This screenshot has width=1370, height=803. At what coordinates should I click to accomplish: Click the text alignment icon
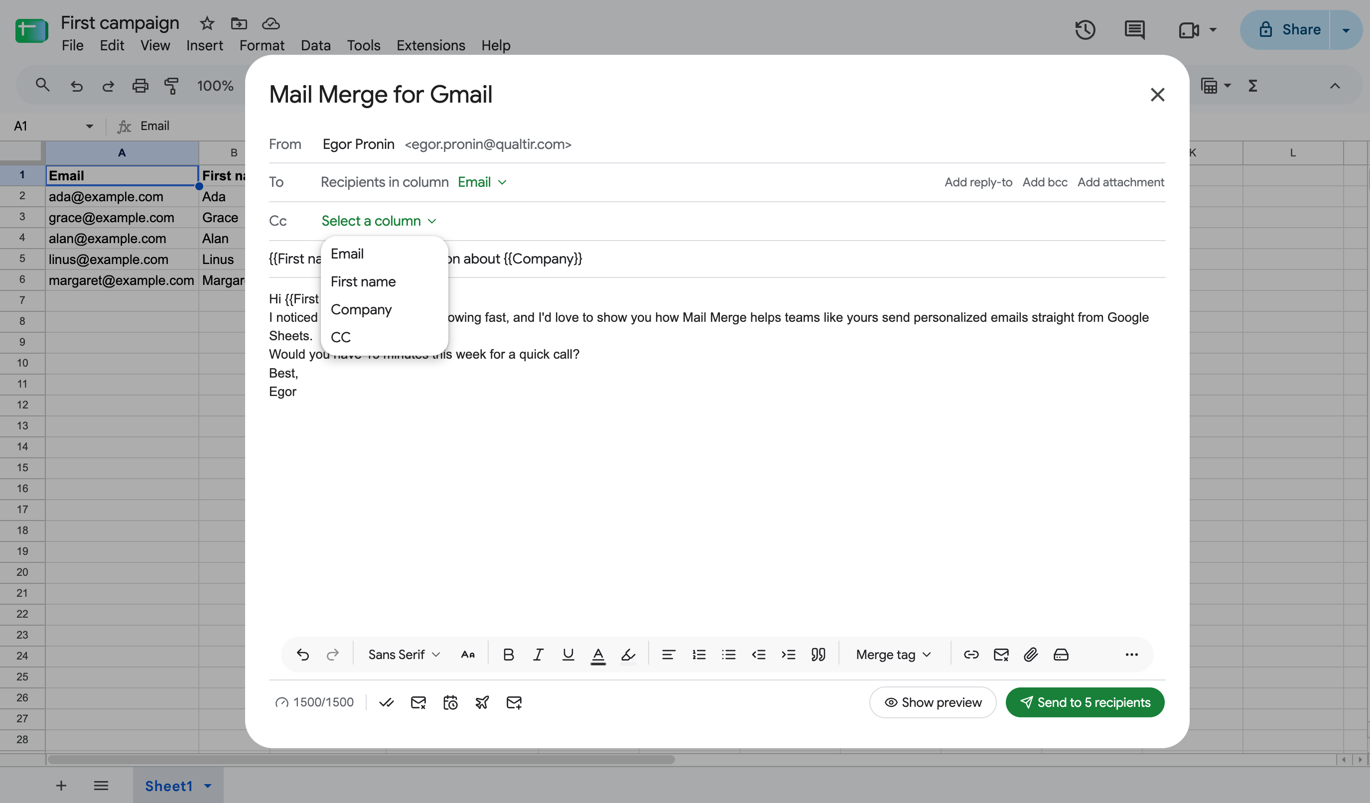pos(669,655)
